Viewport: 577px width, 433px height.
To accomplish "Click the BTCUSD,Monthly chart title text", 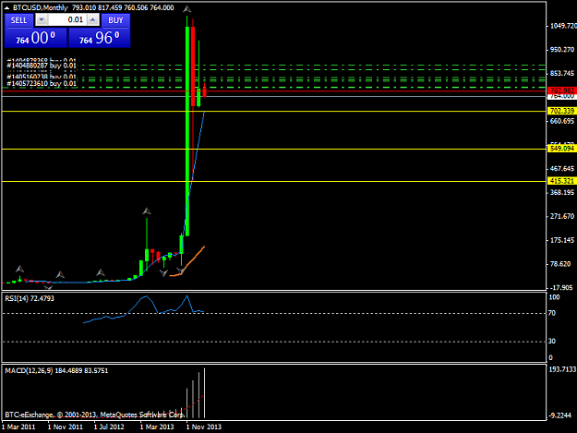I will 41,7.
